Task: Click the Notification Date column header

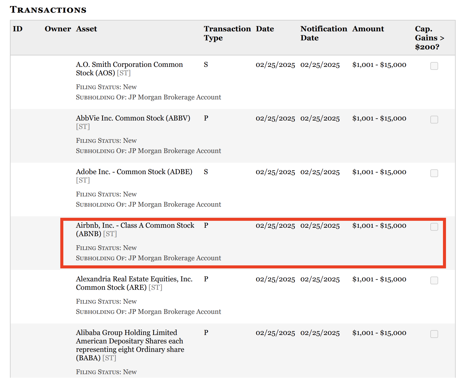Action: [324, 33]
